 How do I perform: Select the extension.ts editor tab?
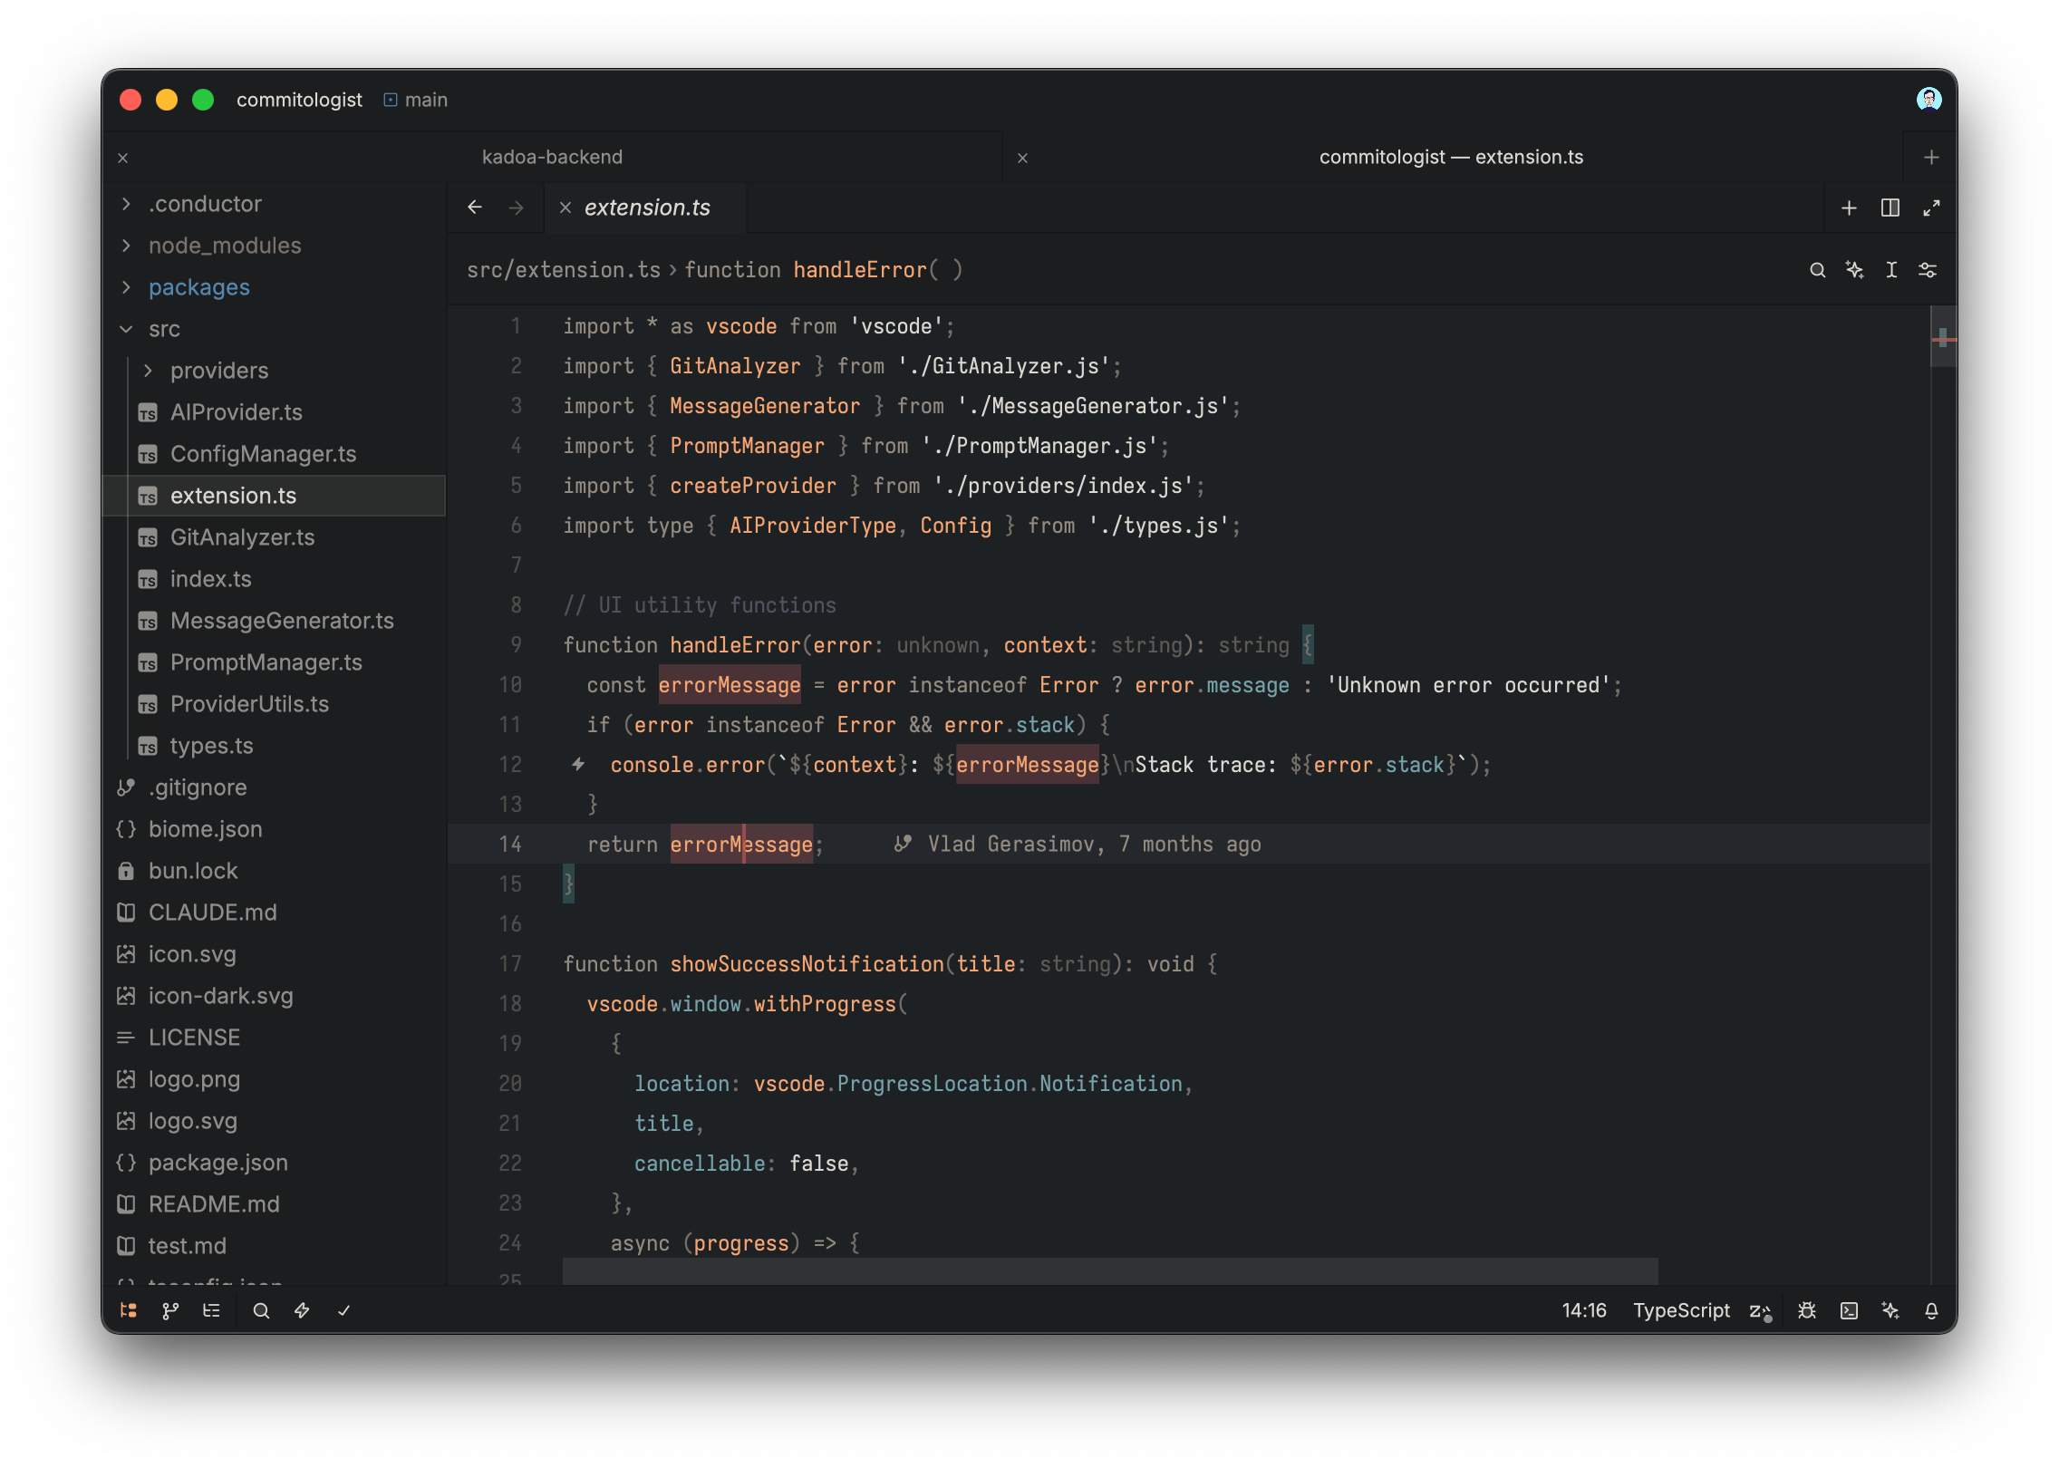point(647,208)
